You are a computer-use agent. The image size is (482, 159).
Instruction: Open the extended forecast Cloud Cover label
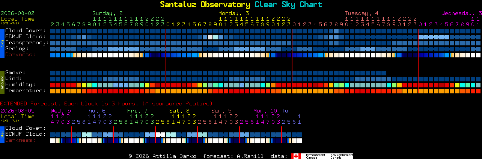(26, 128)
